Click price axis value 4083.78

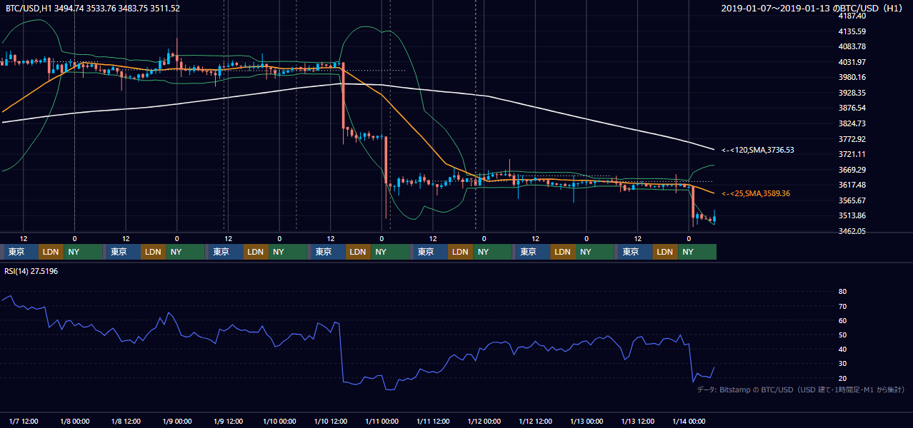pyautogui.click(x=852, y=46)
